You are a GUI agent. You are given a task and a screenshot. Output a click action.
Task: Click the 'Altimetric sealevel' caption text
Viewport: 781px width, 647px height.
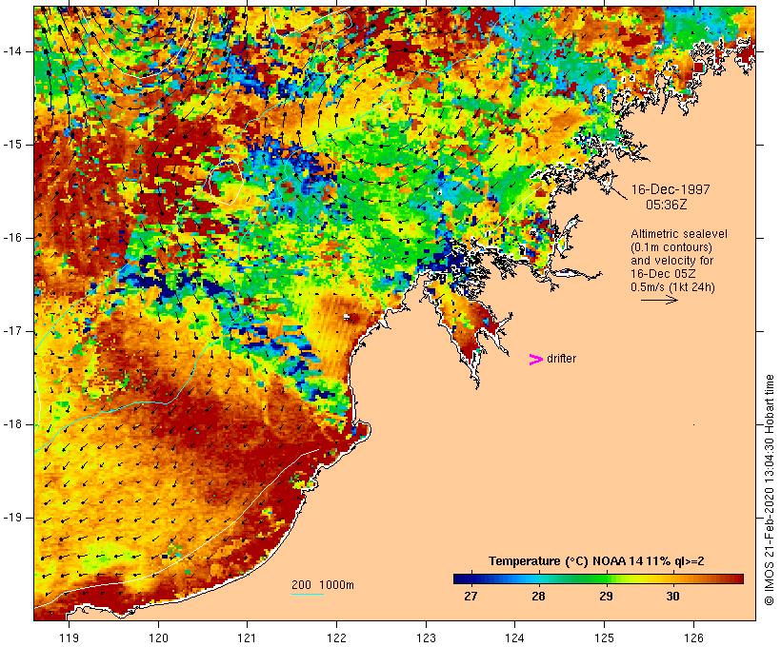click(679, 234)
